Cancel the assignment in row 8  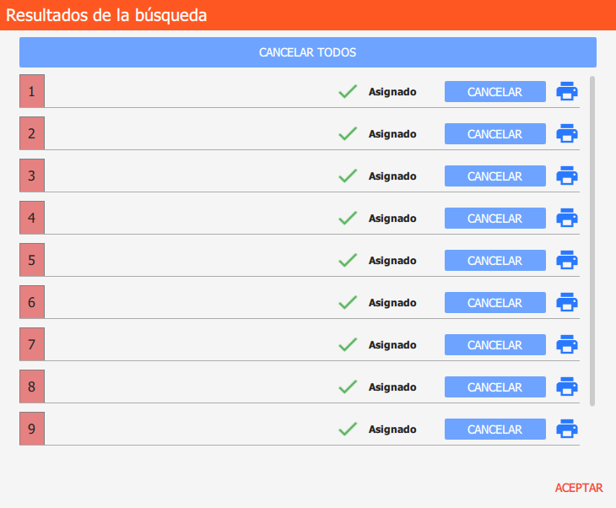(495, 387)
